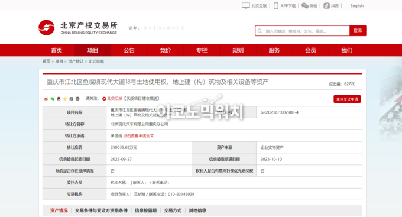Image resolution: width=402 pixels, height=217 pixels.
Task: Print the page with printer icon
Action: click(x=77, y=99)
